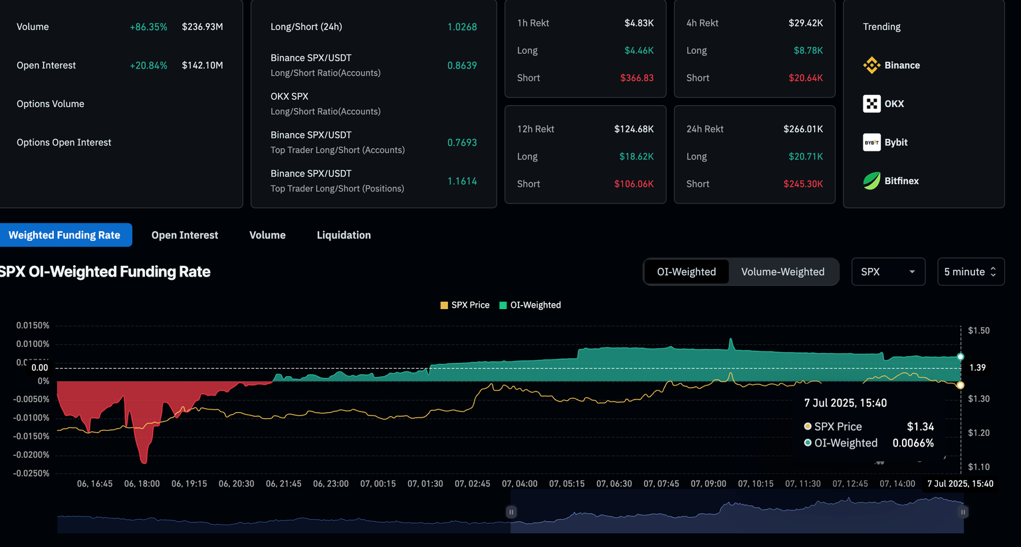Screen dimensions: 1021x547
Task: Click the Binance logo icon in Trending
Action: click(x=871, y=65)
